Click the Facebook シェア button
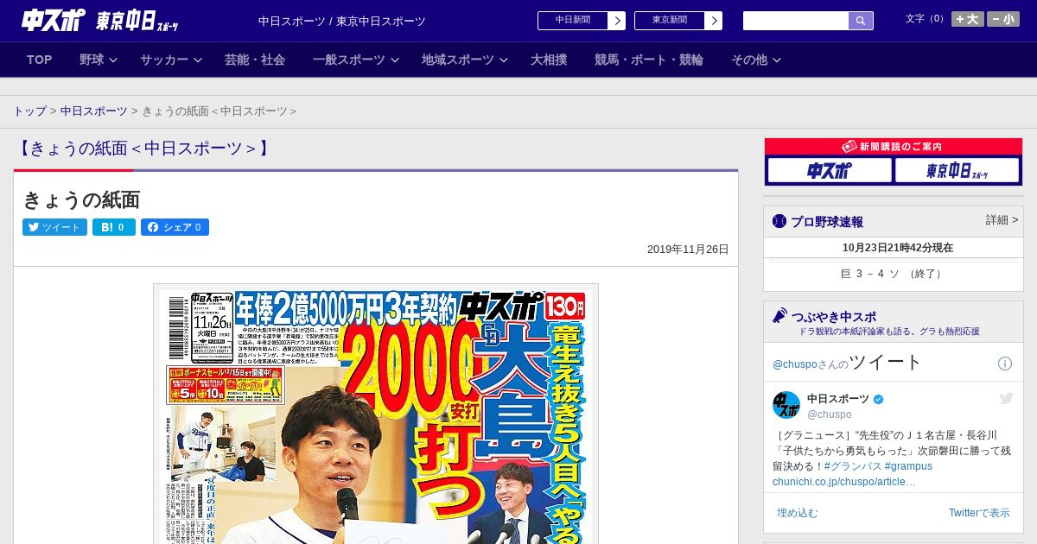The height and width of the screenshot is (544, 1037). 175,227
